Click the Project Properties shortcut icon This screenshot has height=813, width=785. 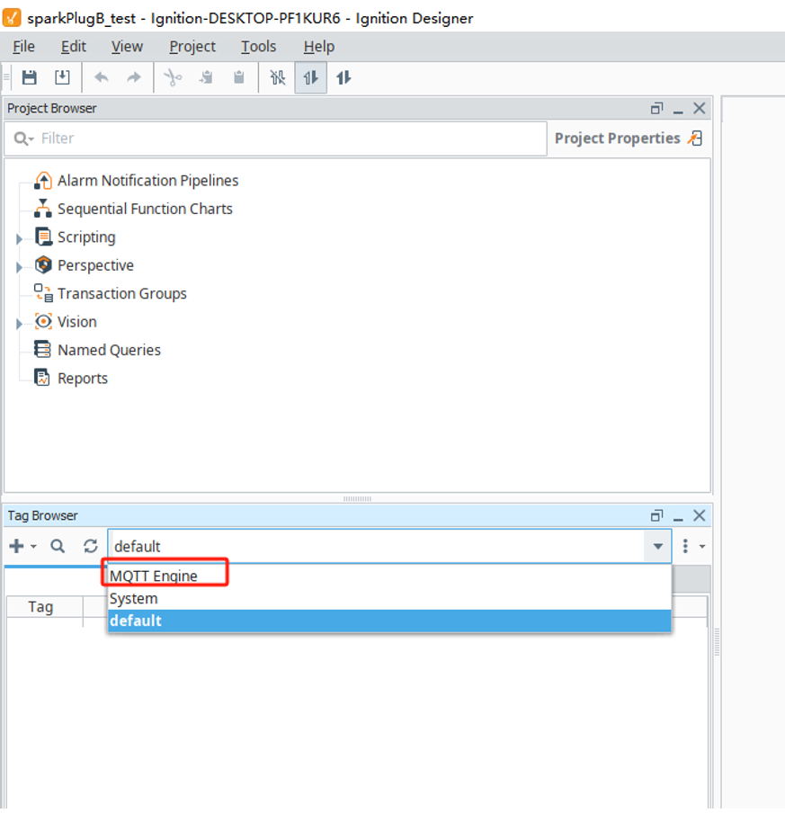[x=695, y=138]
